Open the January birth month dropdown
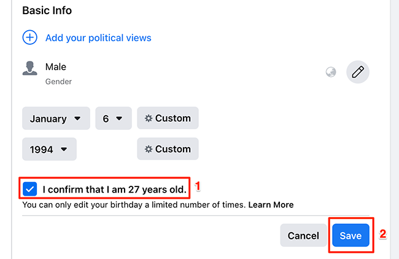399x259 pixels. tap(56, 118)
